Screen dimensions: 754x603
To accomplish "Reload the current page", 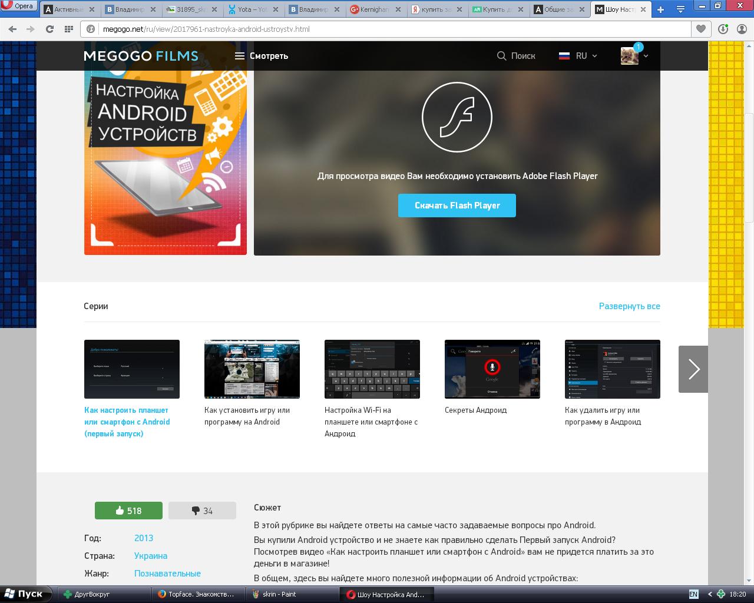I will 50,29.
